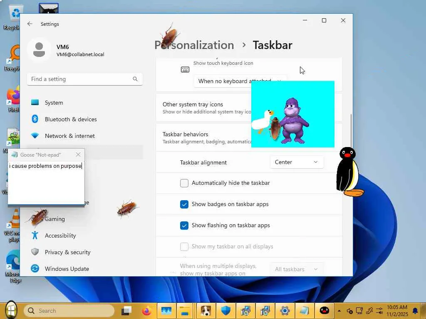Open Bluetooth & devices category

85,119
